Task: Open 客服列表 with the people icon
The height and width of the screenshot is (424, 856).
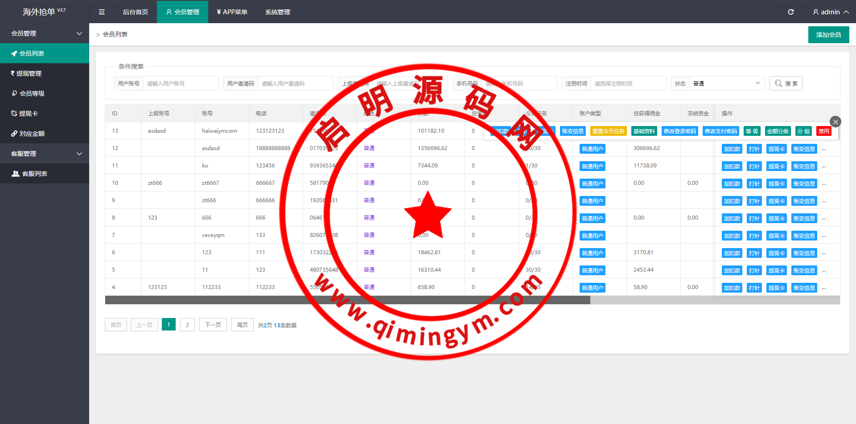Action: 45,174
